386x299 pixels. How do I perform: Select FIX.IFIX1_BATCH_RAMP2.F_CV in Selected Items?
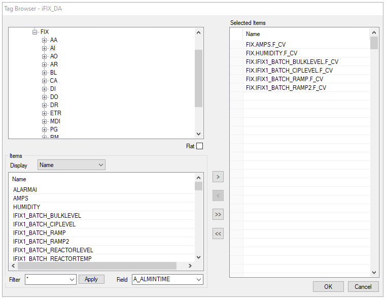tap(306, 87)
